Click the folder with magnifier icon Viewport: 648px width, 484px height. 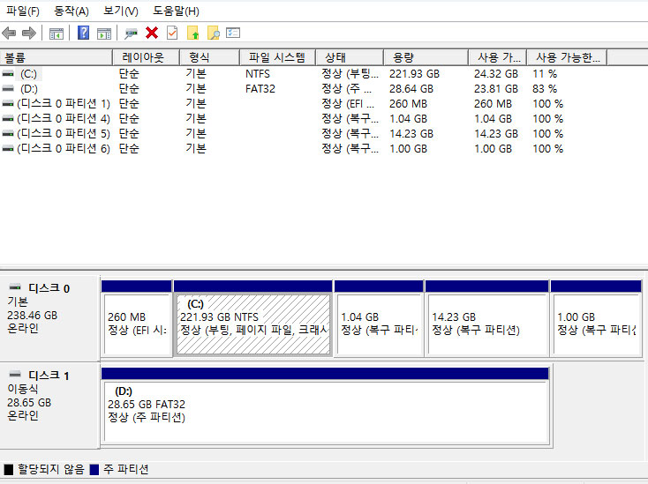coord(213,33)
